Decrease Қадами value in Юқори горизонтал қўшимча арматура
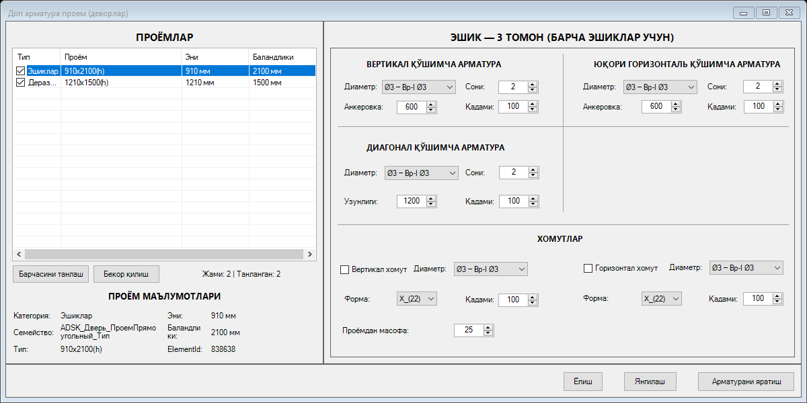Screen dimensions: 807x403 pyautogui.click(x=777, y=109)
